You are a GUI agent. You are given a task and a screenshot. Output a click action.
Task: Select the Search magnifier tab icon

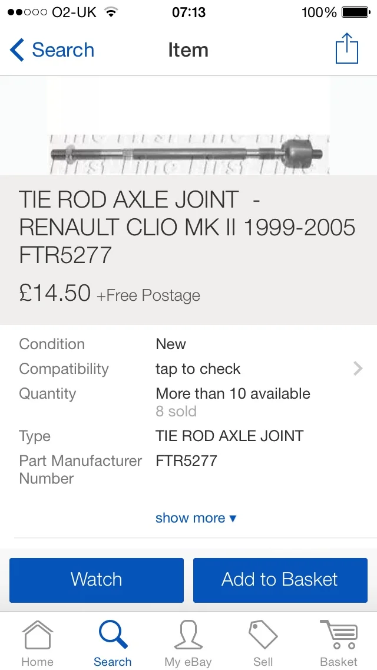pyautogui.click(x=113, y=635)
